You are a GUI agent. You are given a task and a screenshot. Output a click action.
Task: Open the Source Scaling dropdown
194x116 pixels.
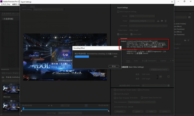click(48, 9)
